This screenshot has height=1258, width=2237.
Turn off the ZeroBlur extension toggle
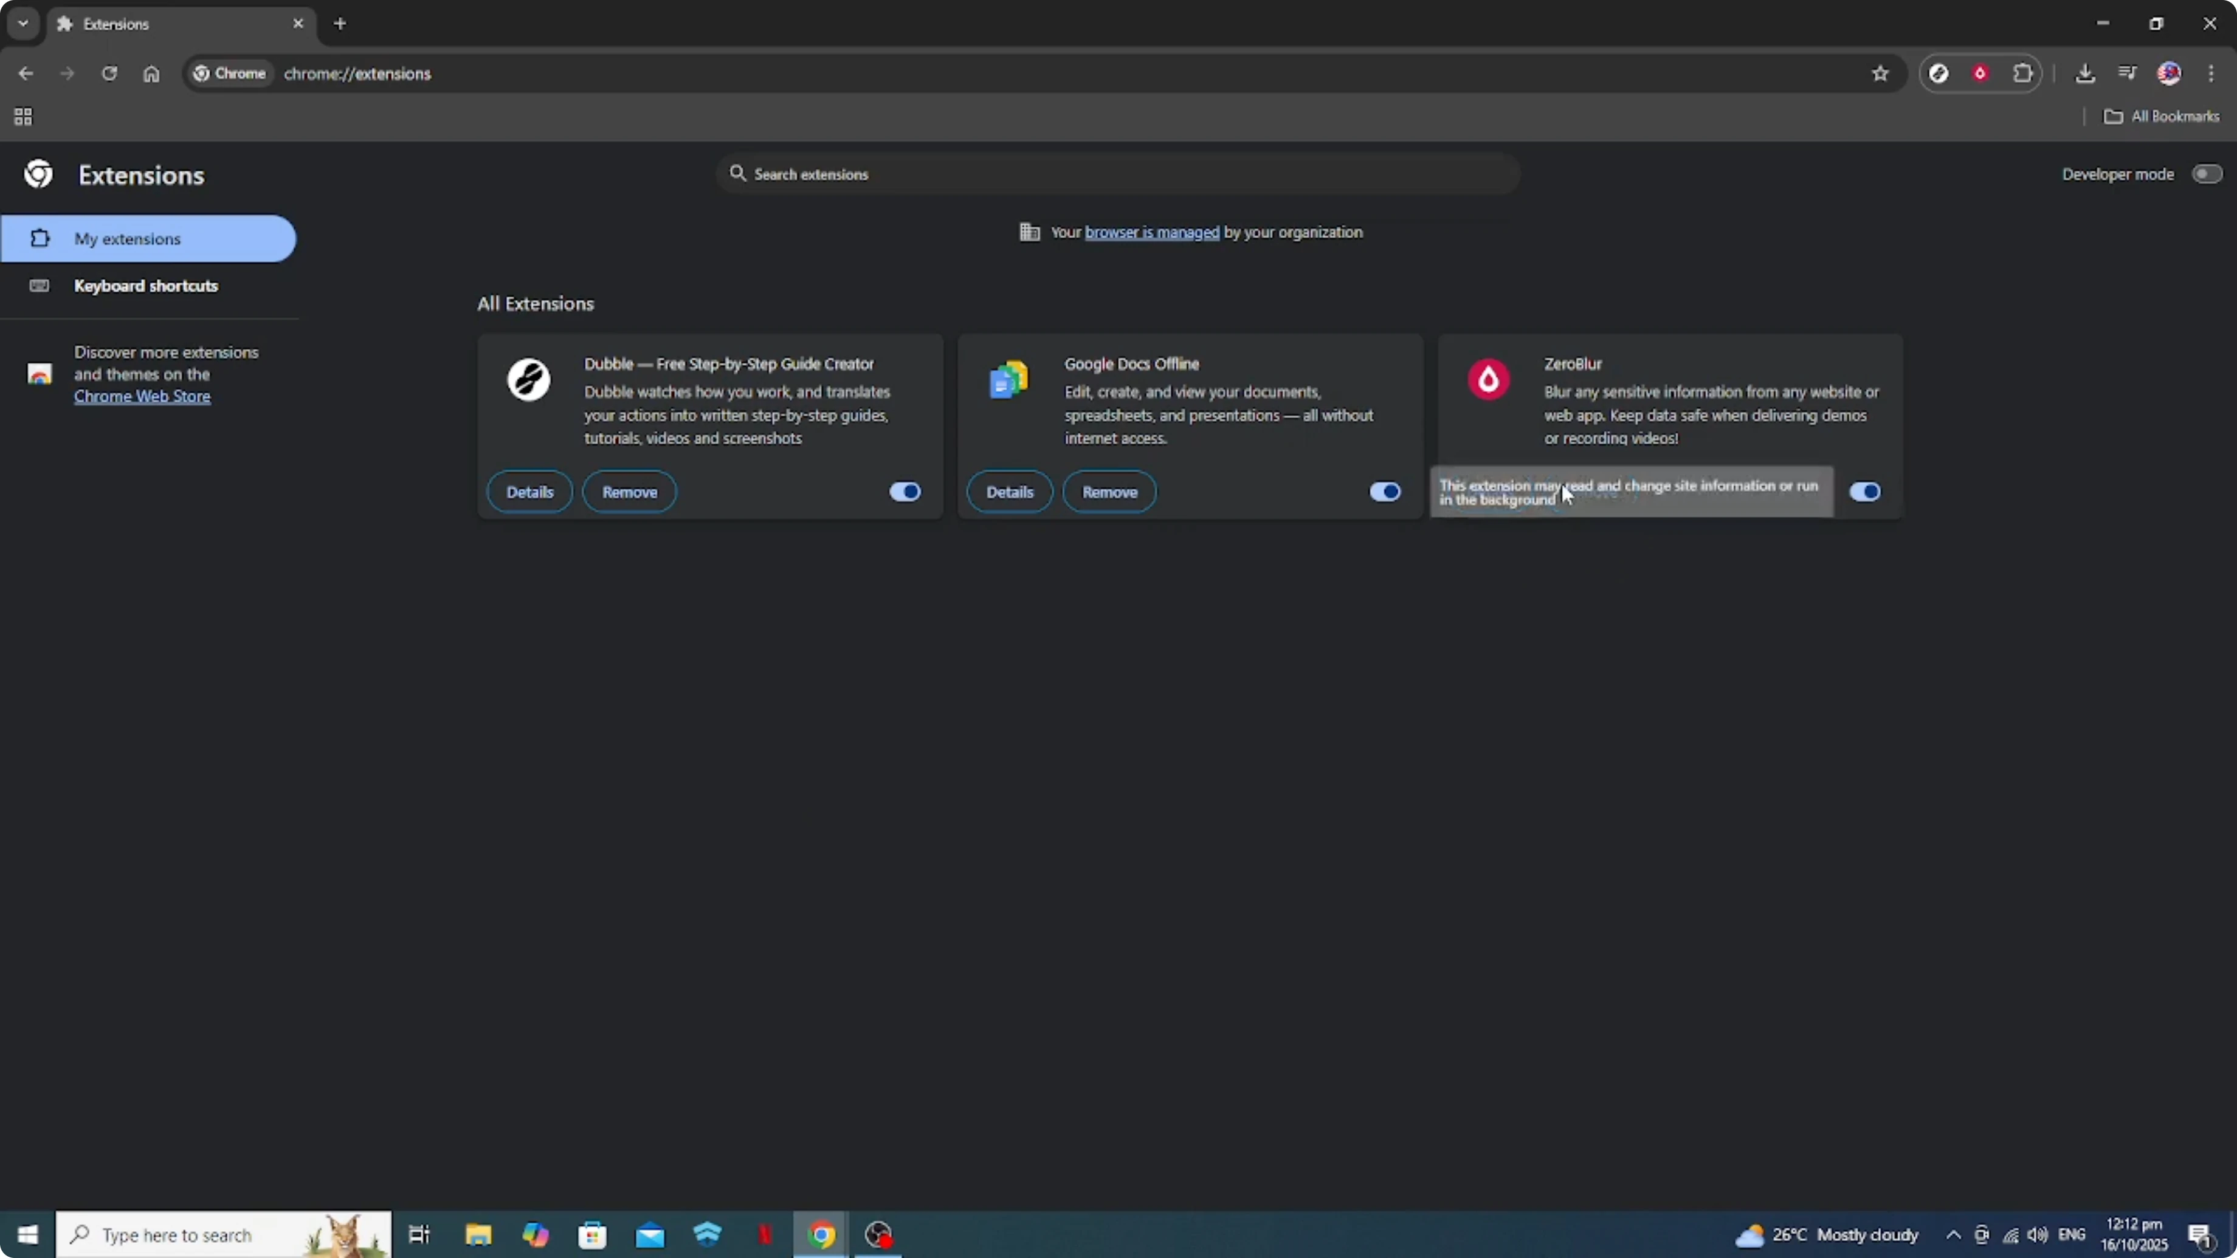click(1864, 492)
